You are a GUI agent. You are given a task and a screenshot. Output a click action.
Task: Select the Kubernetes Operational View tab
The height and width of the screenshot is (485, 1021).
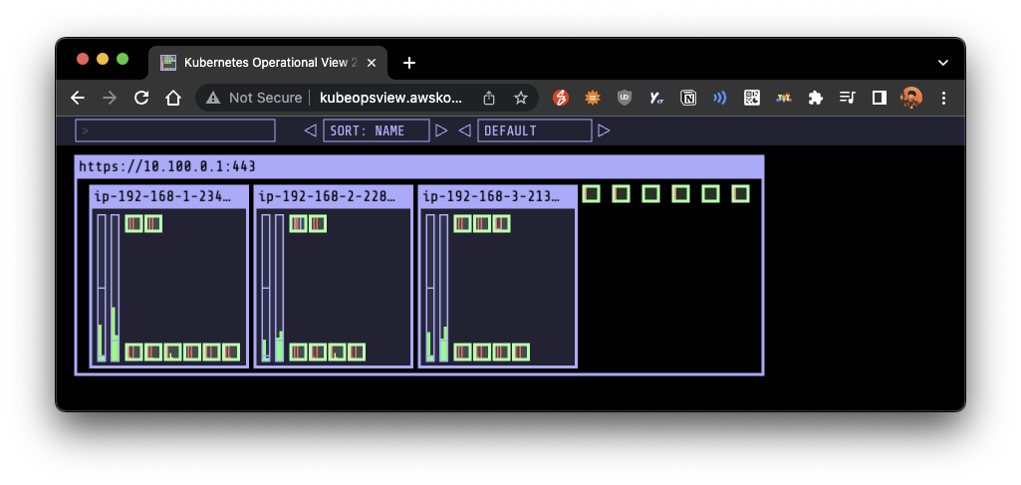click(x=268, y=63)
